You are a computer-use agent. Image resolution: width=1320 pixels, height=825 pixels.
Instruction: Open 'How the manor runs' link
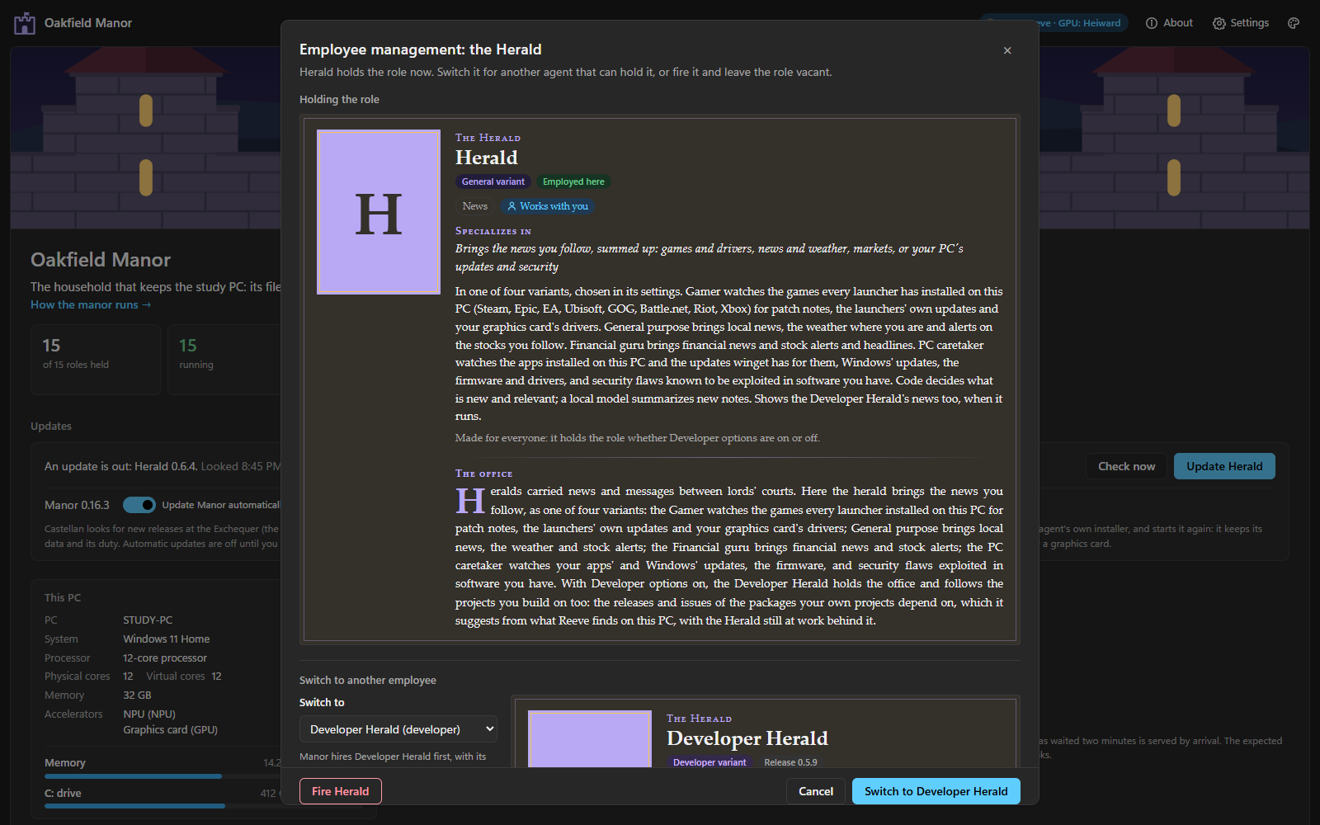pyautogui.click(x=91, y=304)
